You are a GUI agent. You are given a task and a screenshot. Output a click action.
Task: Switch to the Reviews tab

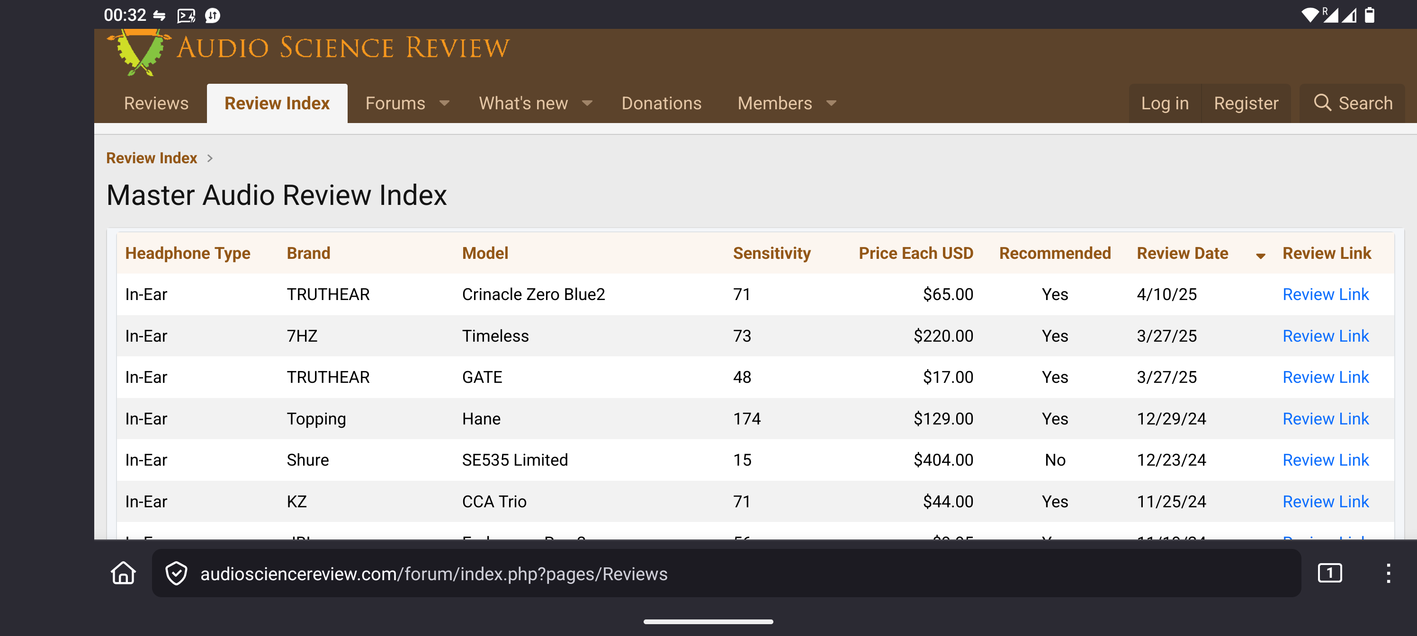point(156,103)
